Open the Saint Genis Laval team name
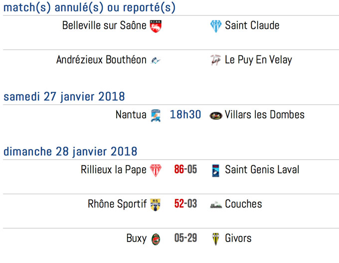339x263 pixels. click(x=262, y=169)
